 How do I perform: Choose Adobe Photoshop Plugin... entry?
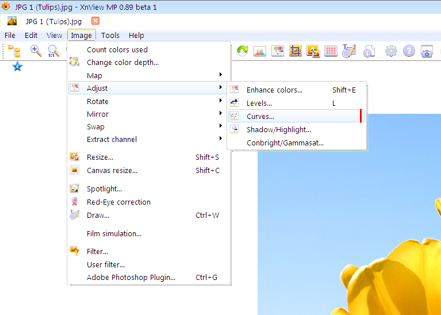click(148, 277)
